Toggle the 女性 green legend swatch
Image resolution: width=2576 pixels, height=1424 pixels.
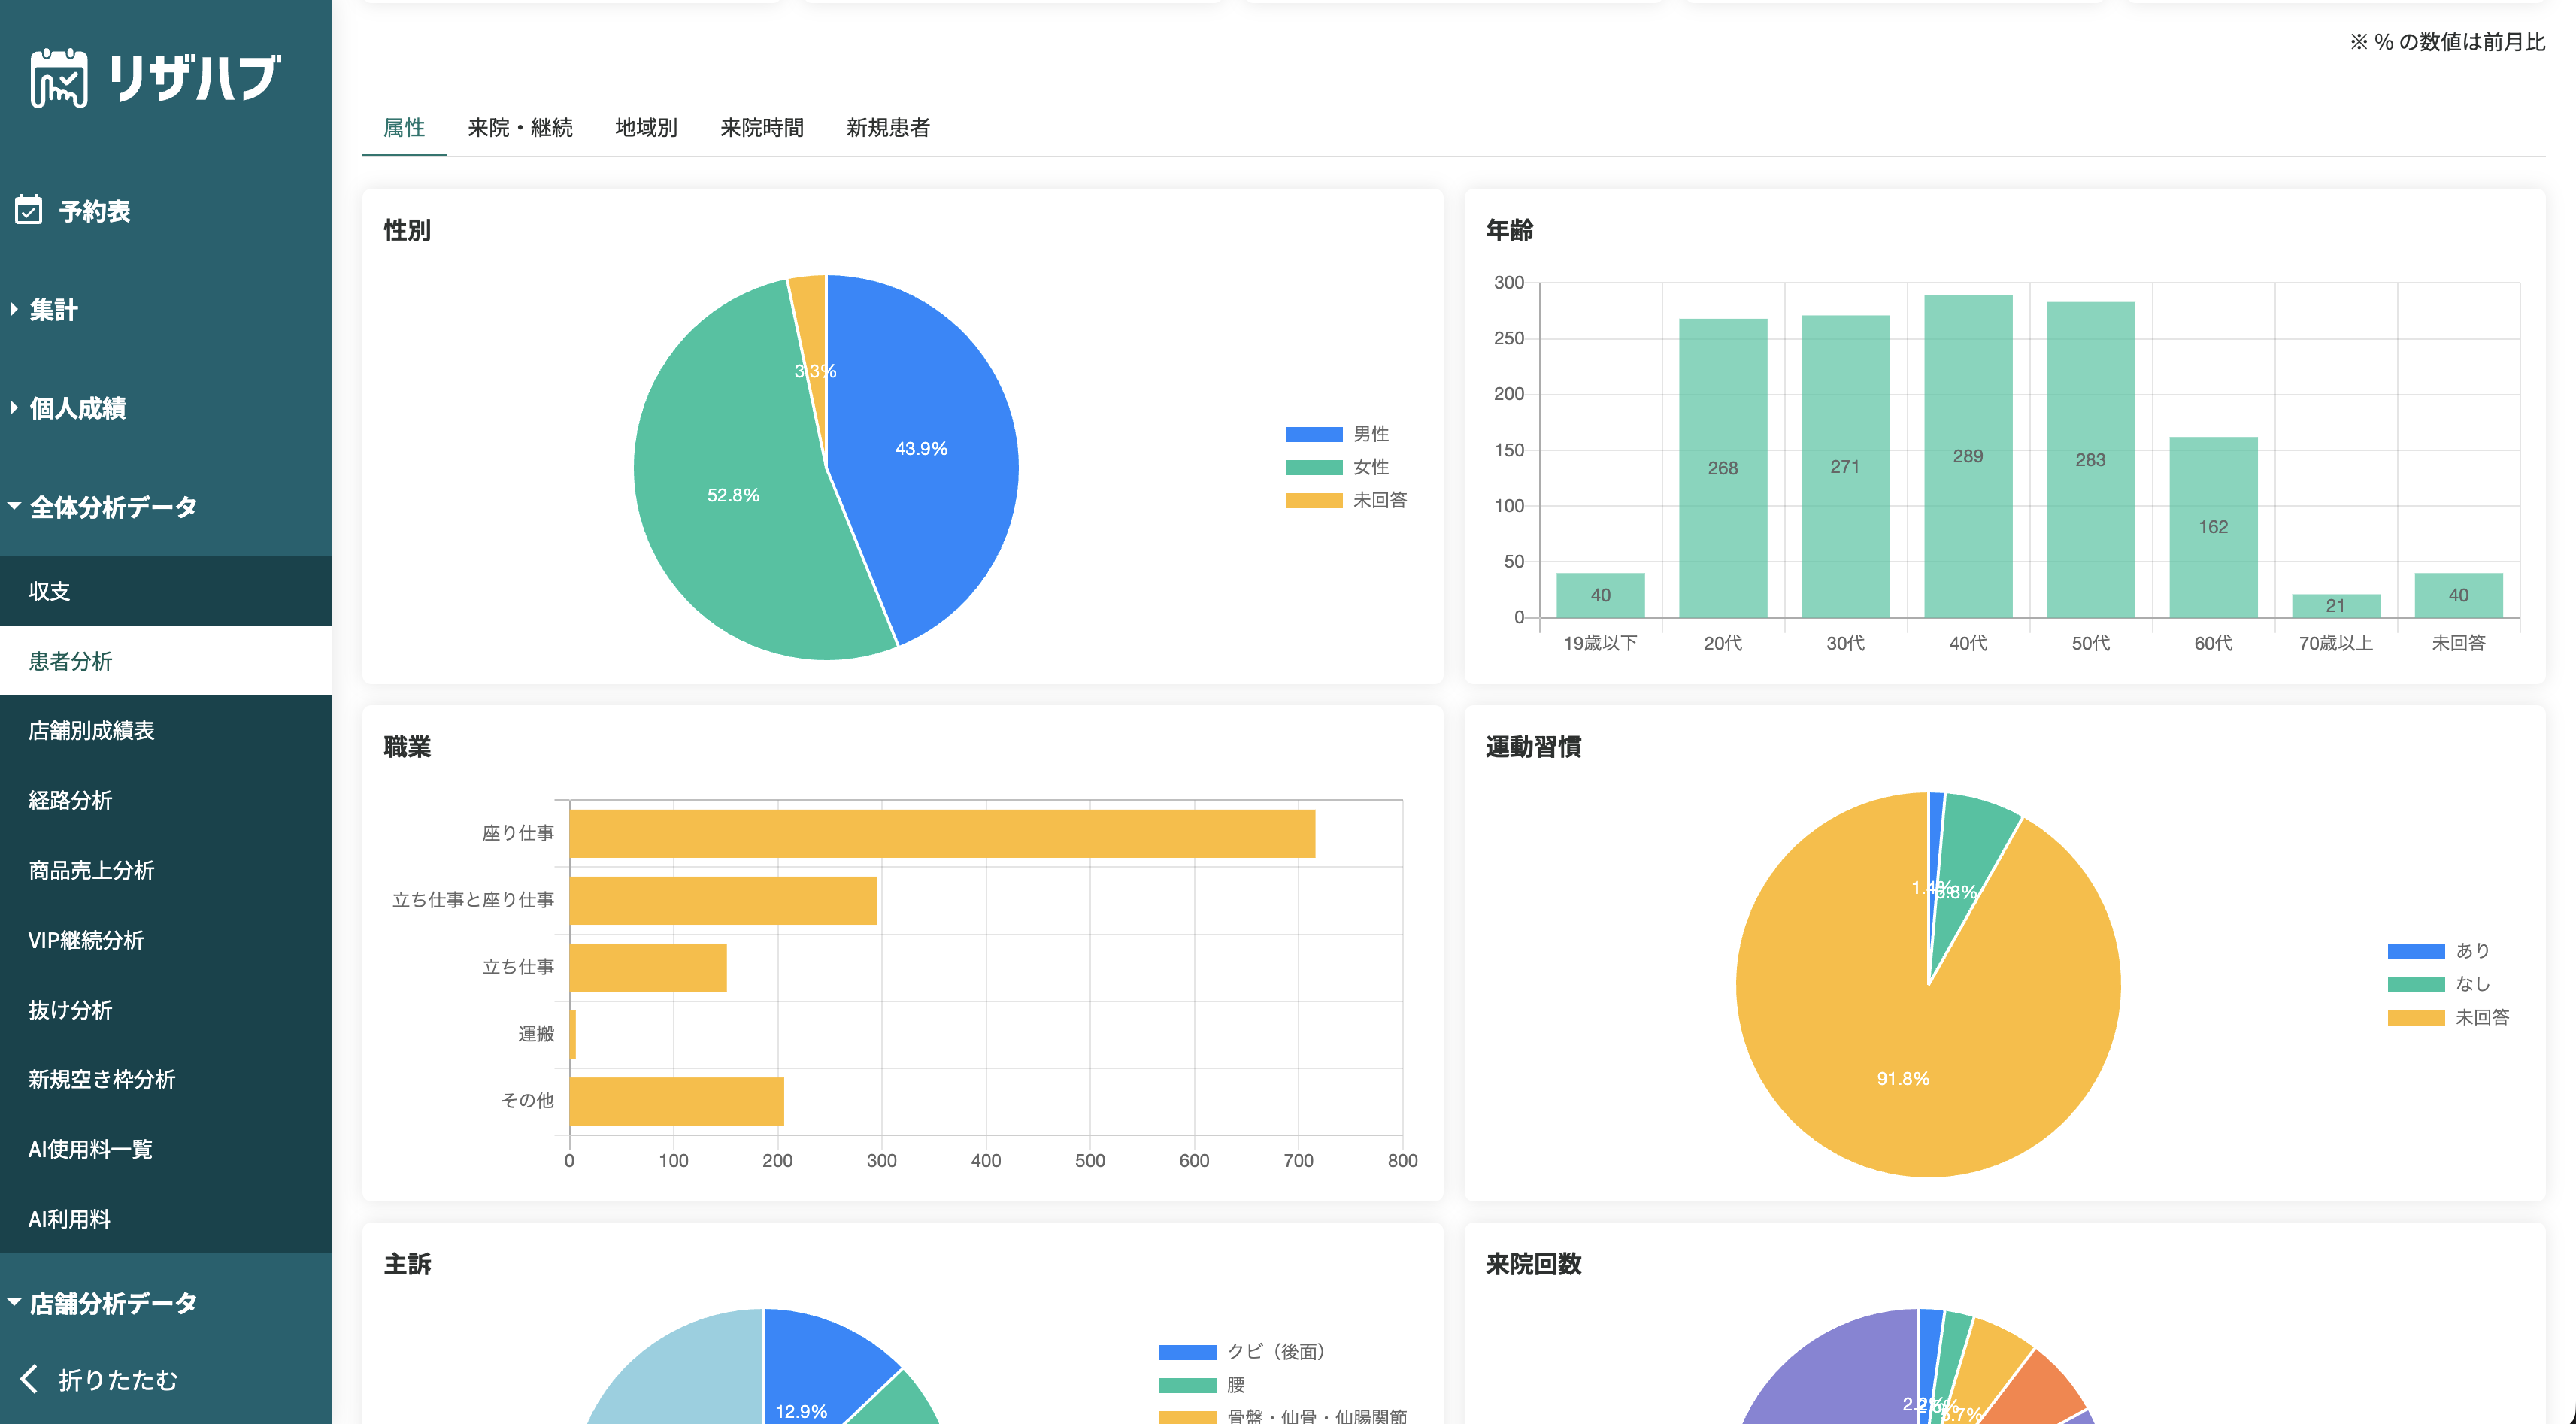(1313, 467)
